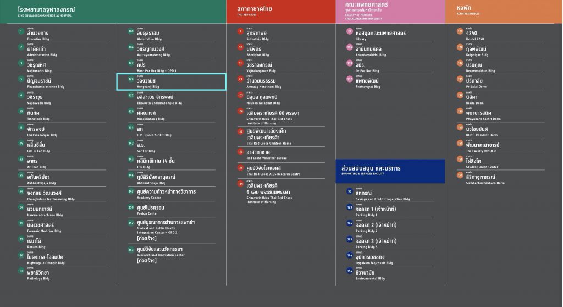Click the number 85 circle beside Renato Bldg
563x307 pixels.
(21, 239)
